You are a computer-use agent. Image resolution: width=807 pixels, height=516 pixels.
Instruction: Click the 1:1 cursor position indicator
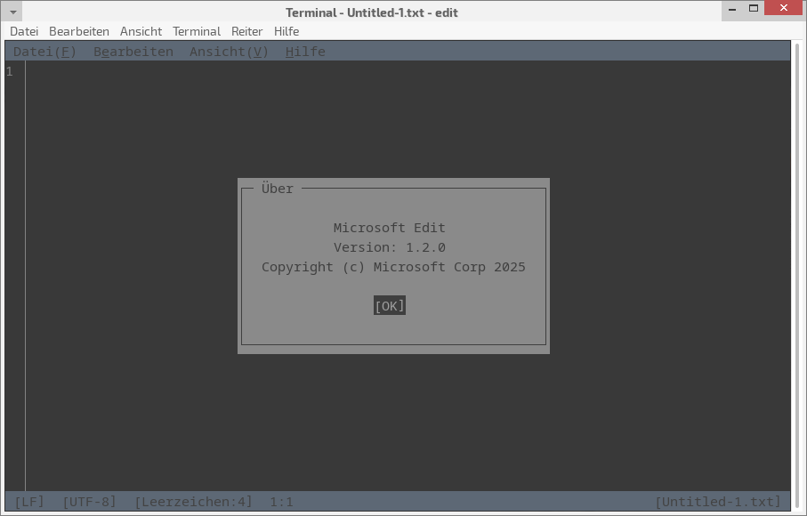[x=281, y=502]
